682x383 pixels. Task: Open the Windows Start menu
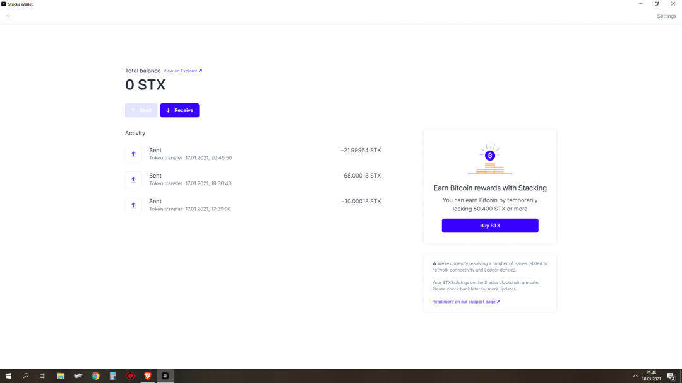pyautogui.click(x=8, y=376)
